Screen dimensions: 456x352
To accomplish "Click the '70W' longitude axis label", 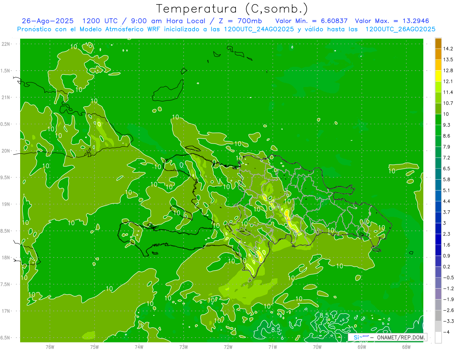I will [317, 347].
